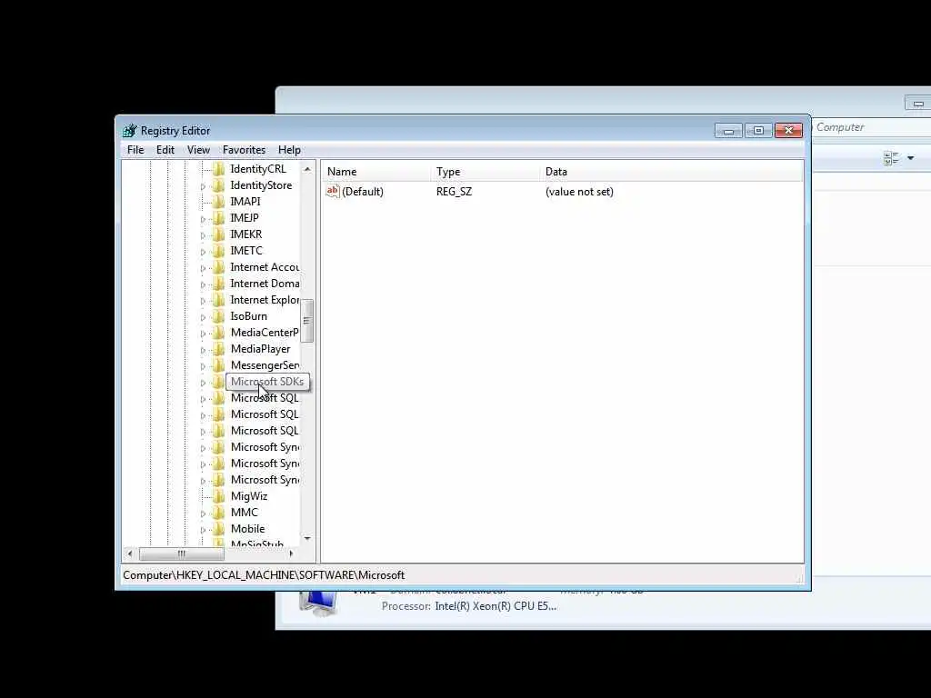Click the IMEJP folder icon

pyautogui.click(x=218, y=218)
